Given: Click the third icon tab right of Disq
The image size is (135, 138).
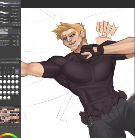Looking at the screenshot, I should 15,126.
